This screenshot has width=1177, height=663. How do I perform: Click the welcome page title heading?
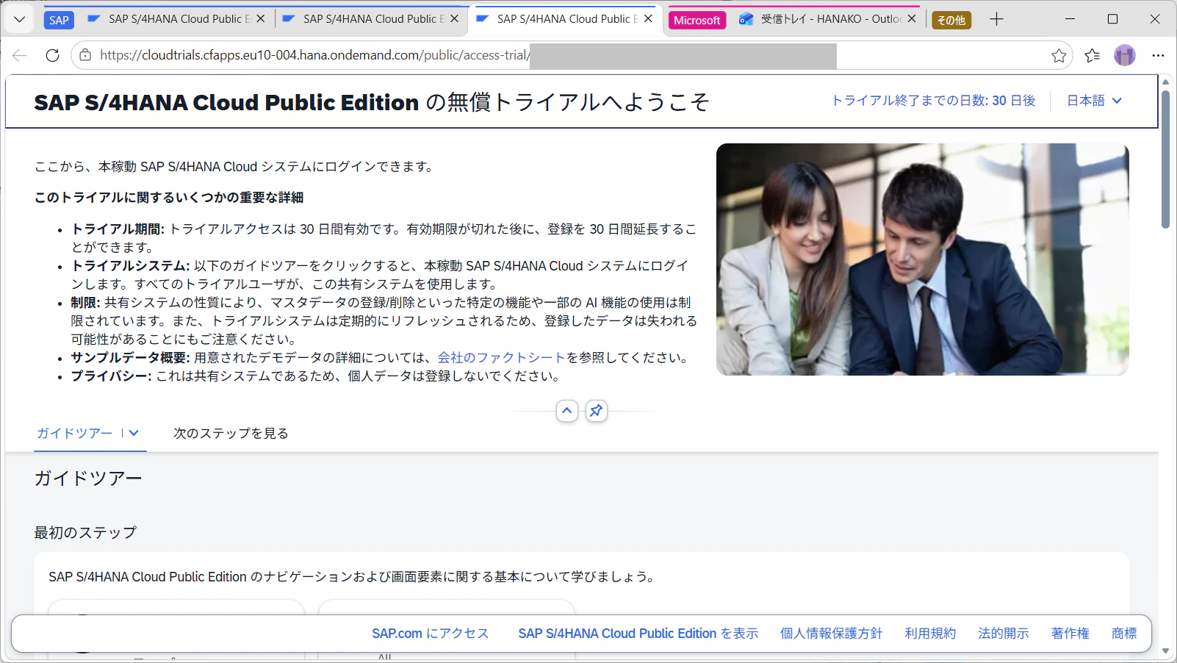pos(371,102)
